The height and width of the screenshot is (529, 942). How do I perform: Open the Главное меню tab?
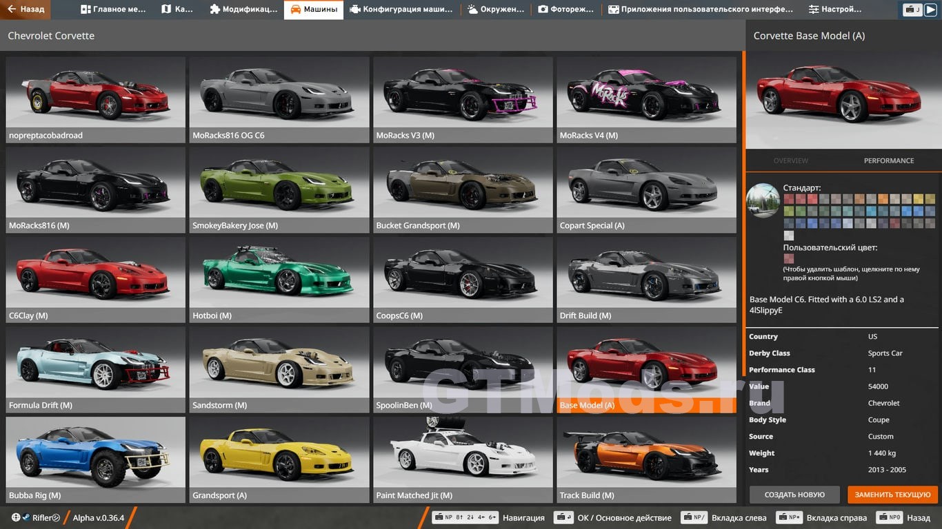point(113,10)
